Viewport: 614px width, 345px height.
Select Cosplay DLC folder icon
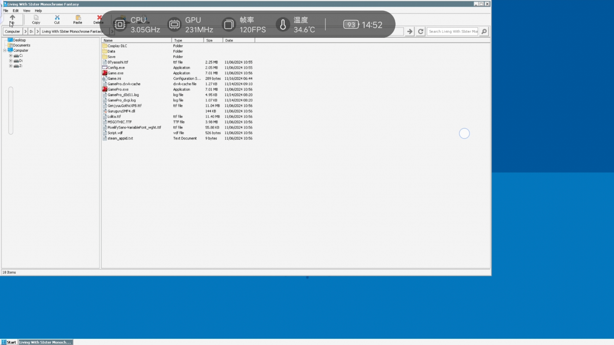[105, 46]
